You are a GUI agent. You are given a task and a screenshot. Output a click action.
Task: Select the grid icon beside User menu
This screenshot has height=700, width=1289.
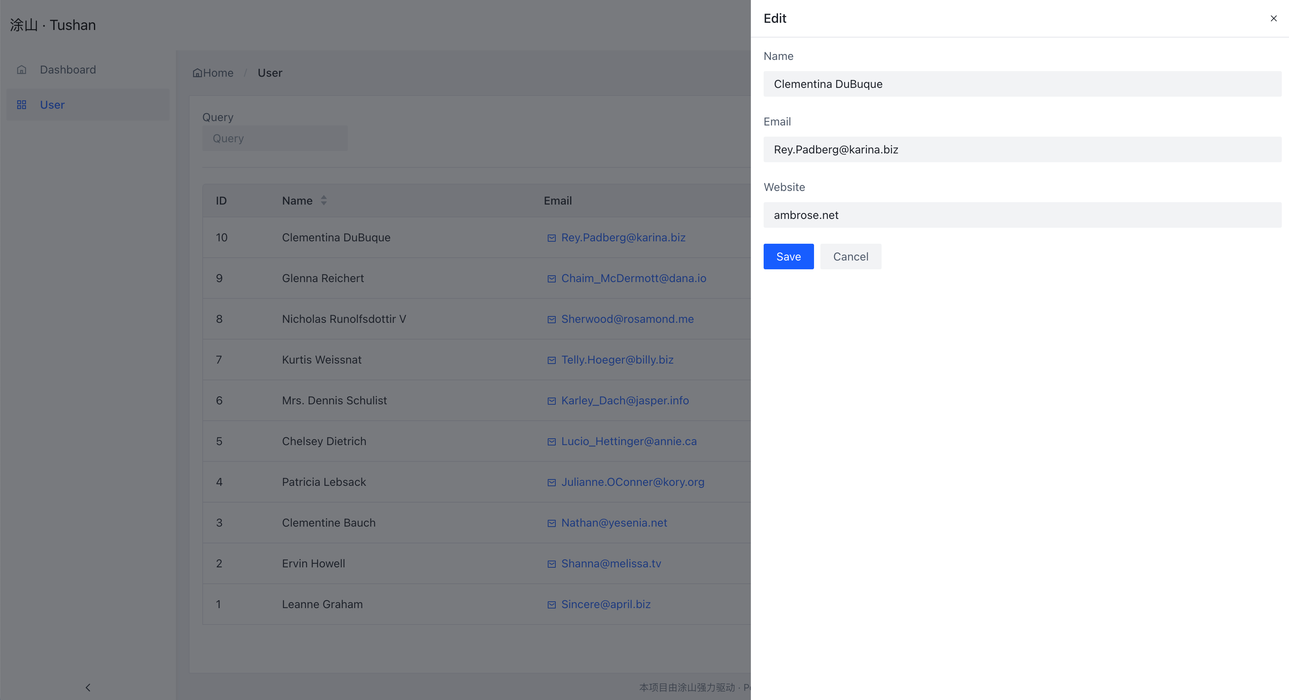(22, 105)
